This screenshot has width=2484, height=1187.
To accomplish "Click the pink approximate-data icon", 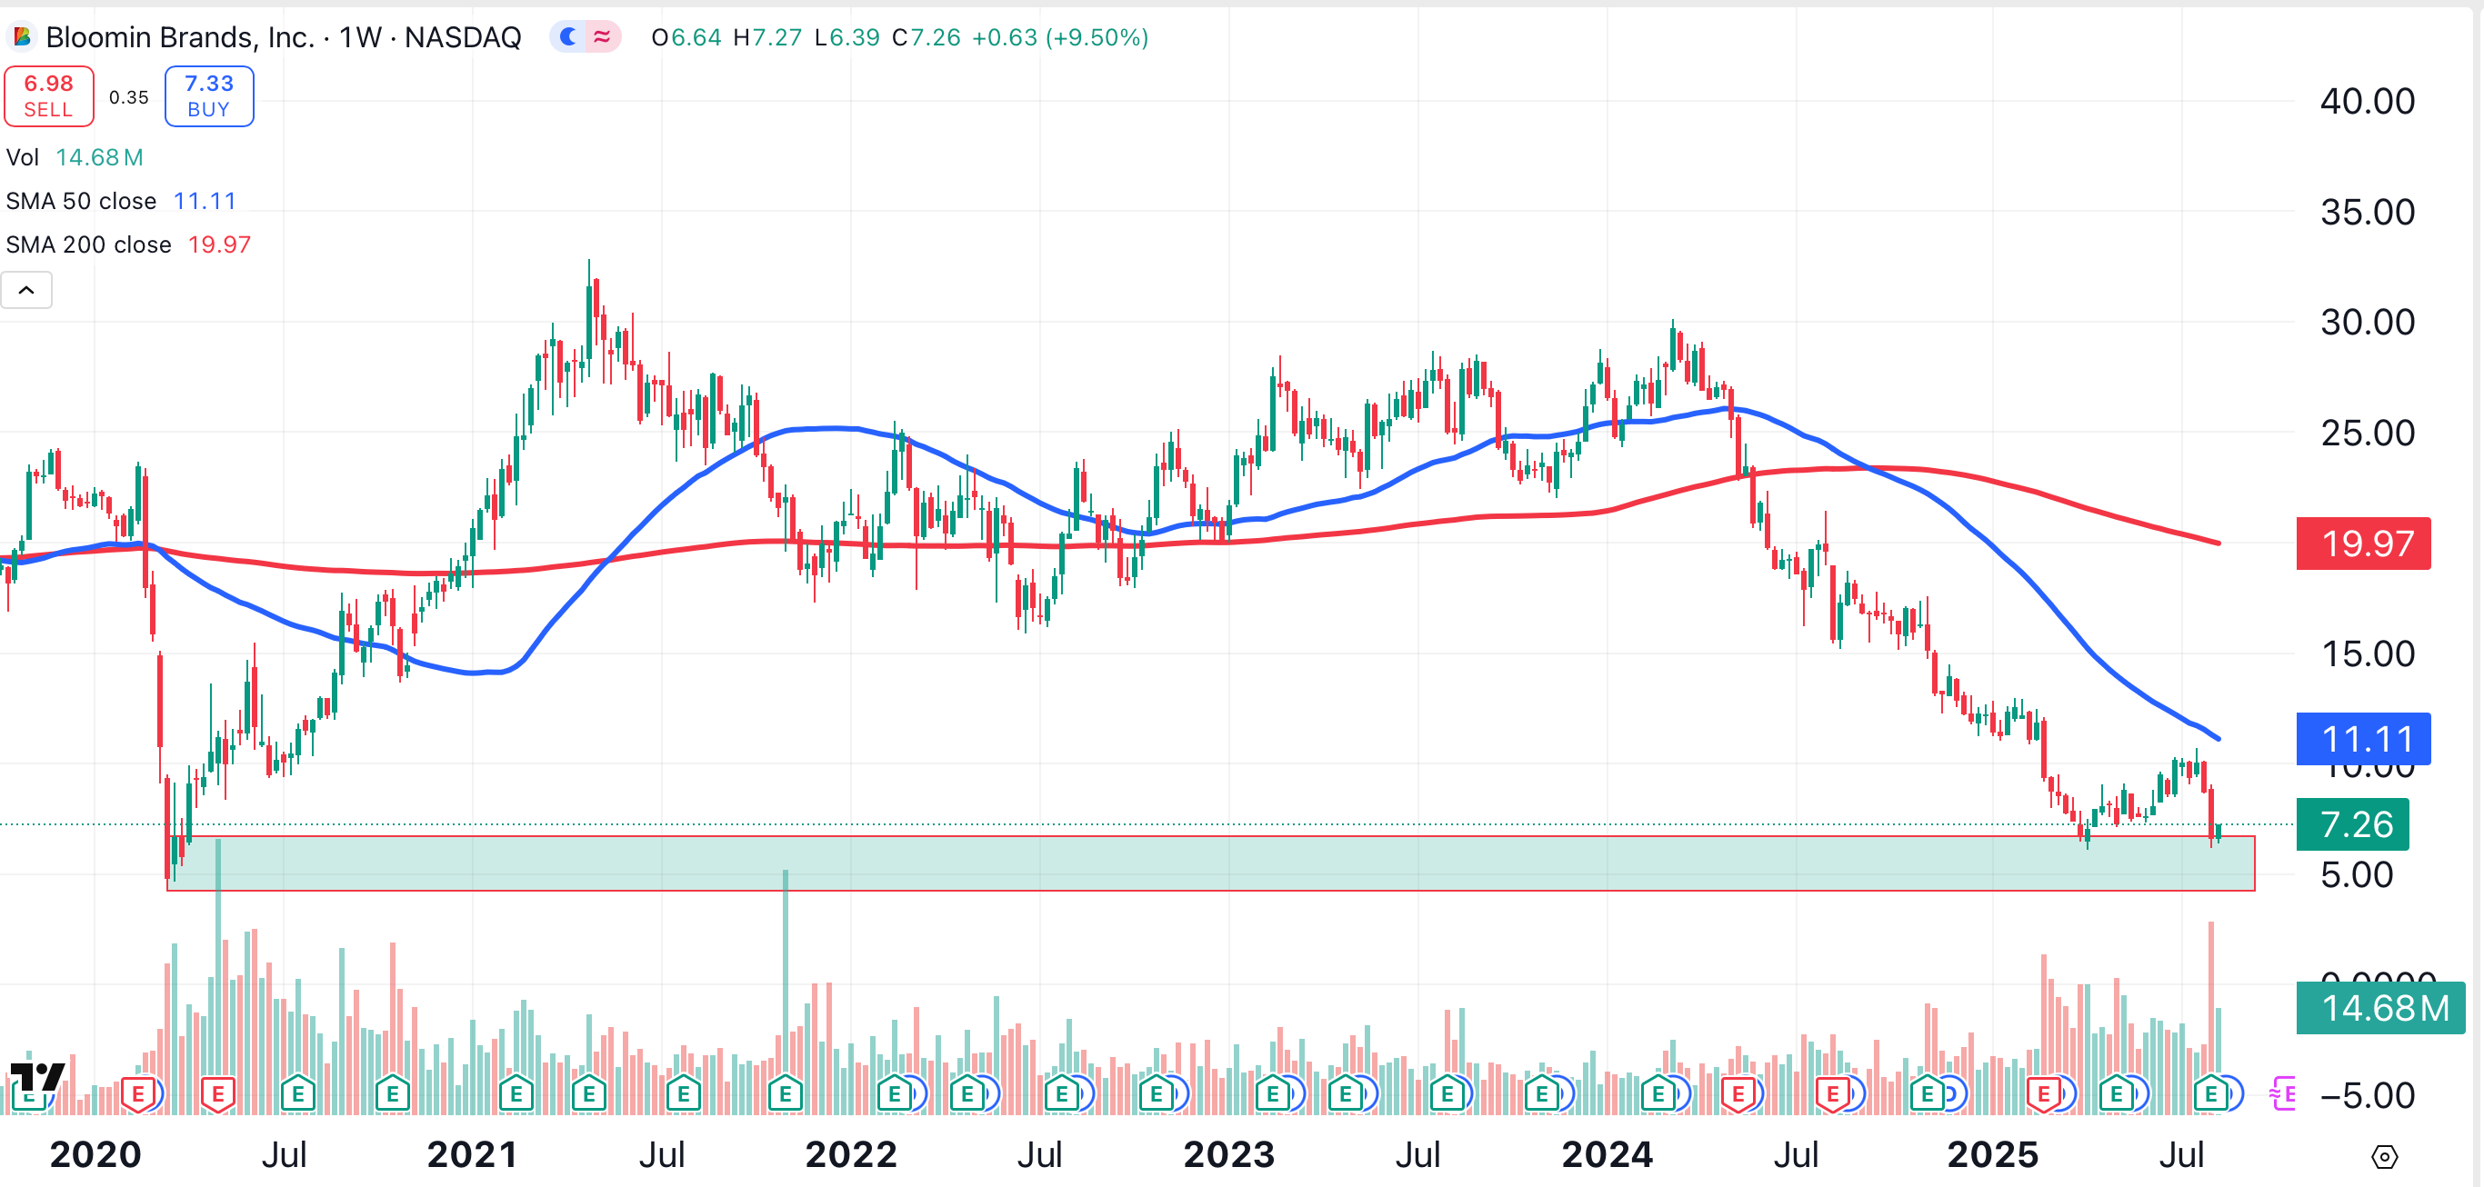I will pos(603,37).
